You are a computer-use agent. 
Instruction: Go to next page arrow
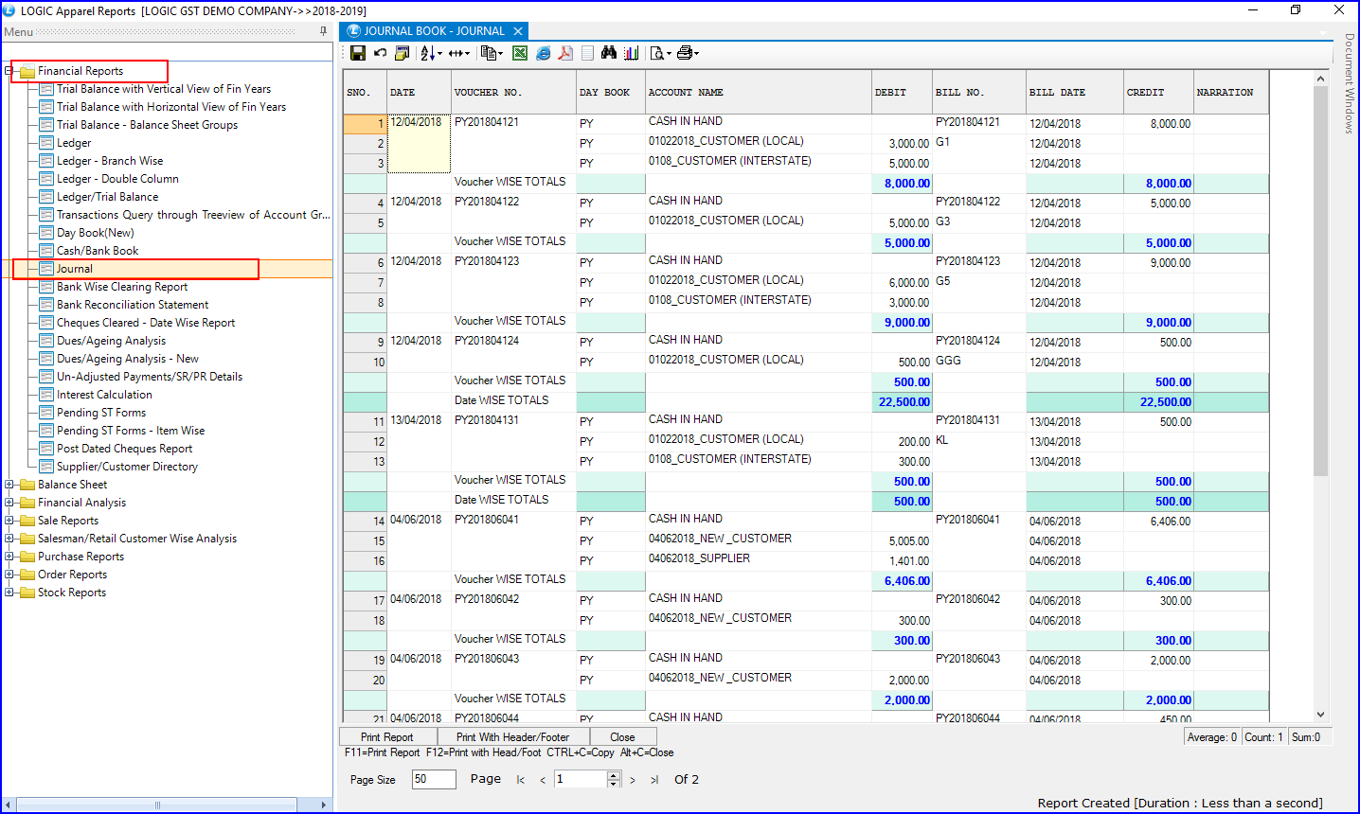click(633, 780)
